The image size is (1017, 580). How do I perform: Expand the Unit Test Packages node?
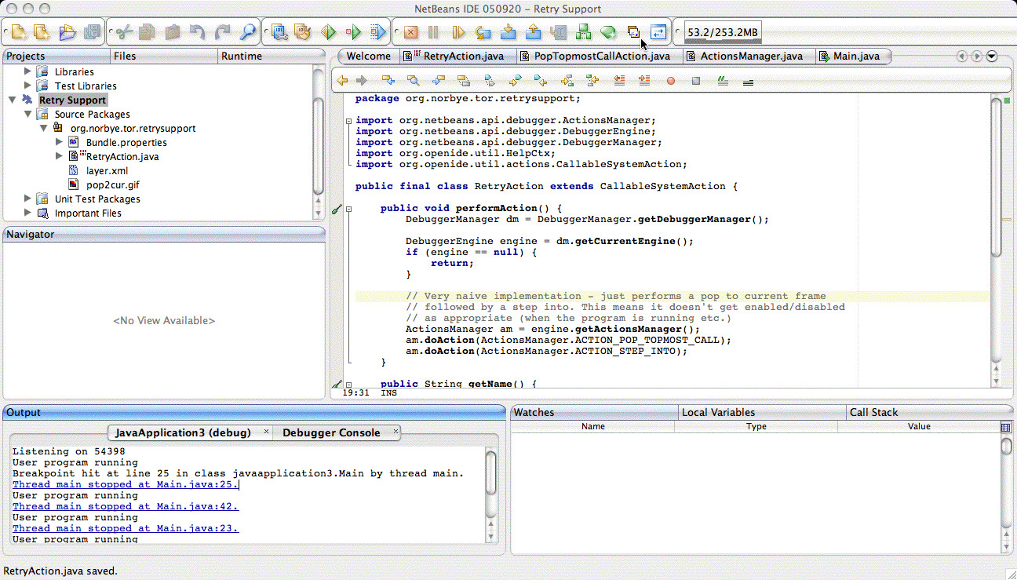28,199
